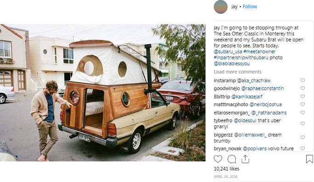Open the April 19, 2018 timestamp

click(x=225, y=176)
